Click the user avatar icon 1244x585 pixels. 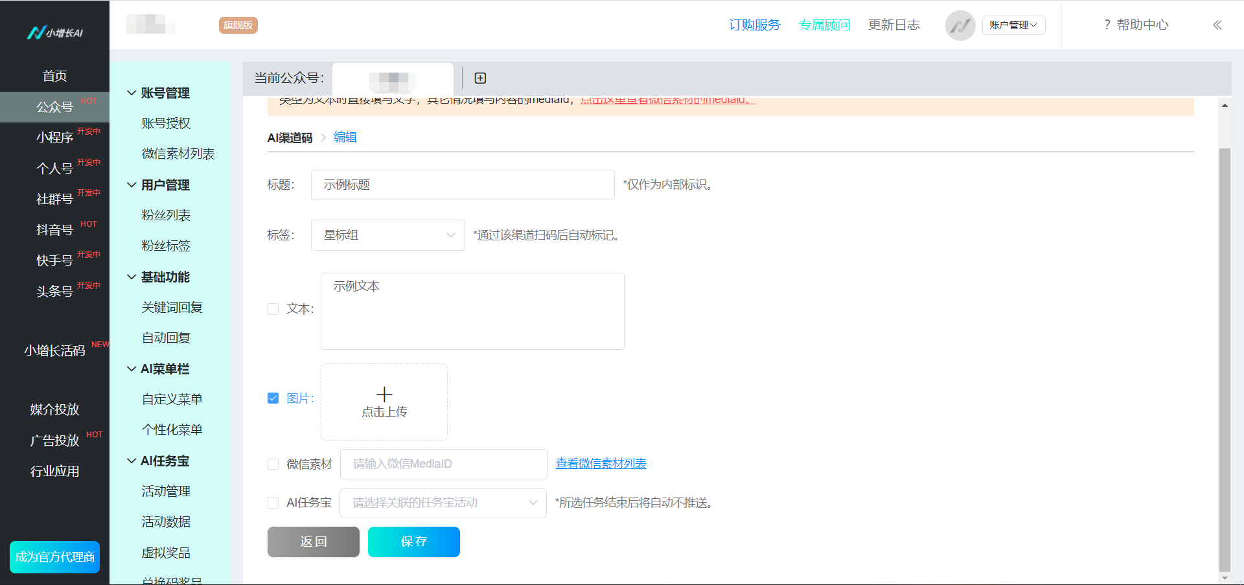pos(960,26)
